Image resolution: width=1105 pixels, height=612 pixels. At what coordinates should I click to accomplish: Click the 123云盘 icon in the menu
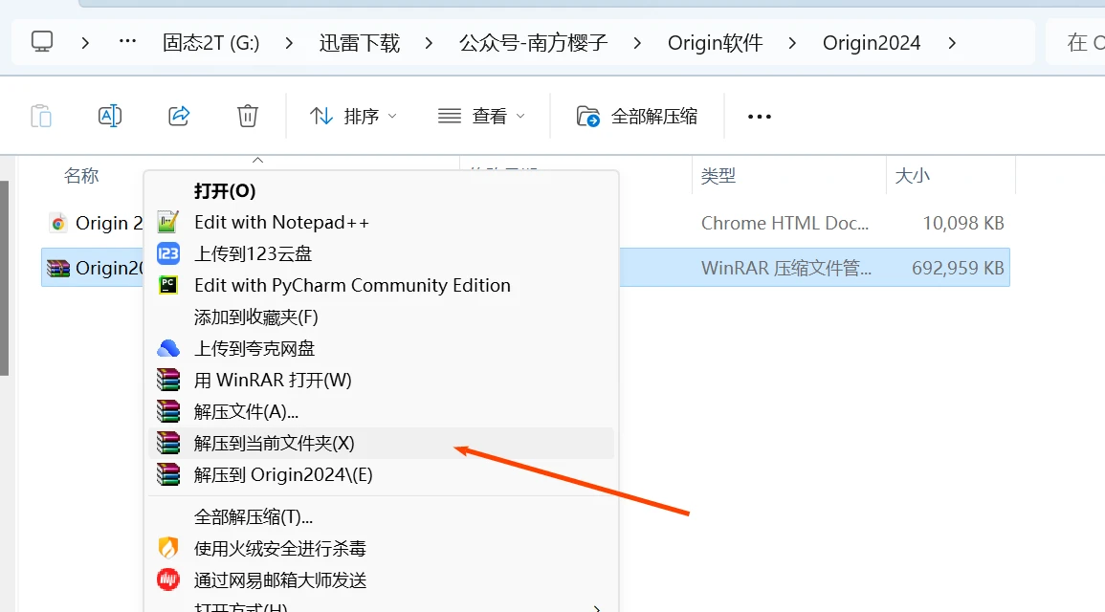coord(168,253)
